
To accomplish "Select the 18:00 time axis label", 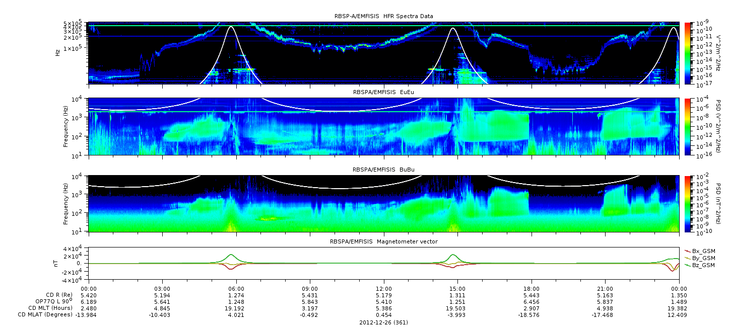I will coord(532,288).
